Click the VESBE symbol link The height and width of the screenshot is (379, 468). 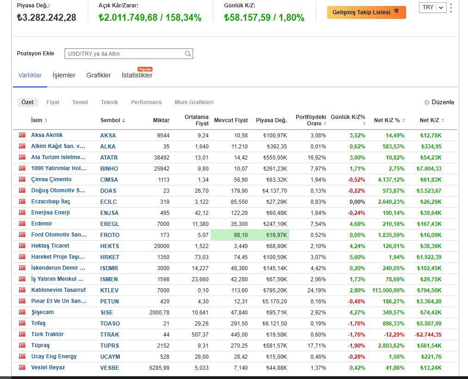pos(109,367)
